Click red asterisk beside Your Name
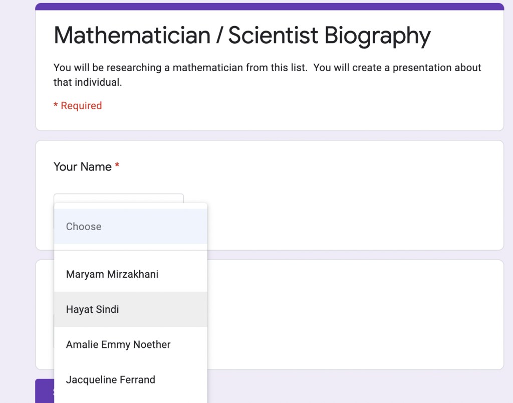Viewport: 513px width, 403px height. tap(117, 166)
